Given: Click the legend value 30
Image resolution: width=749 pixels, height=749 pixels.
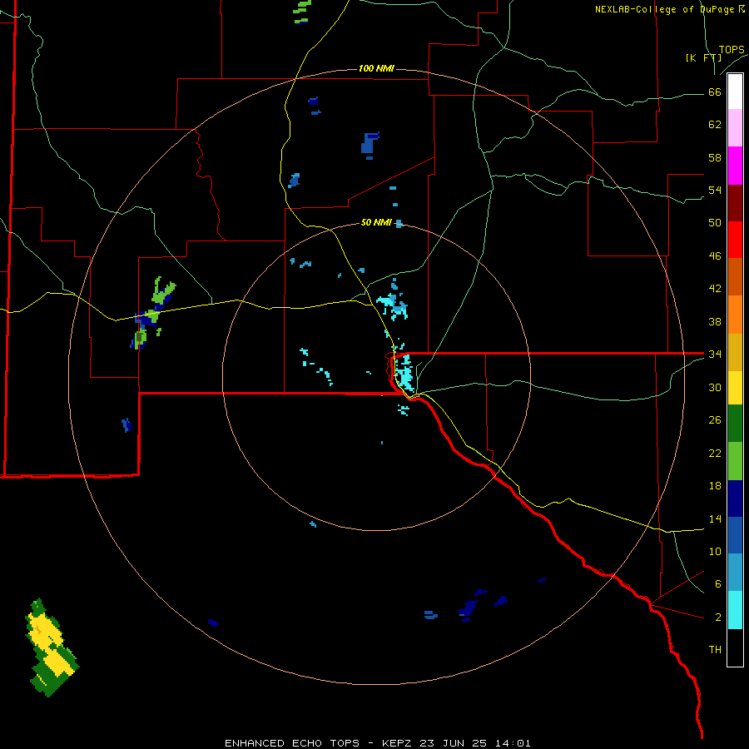Looking at the screenshot, I should coord(715,387).
